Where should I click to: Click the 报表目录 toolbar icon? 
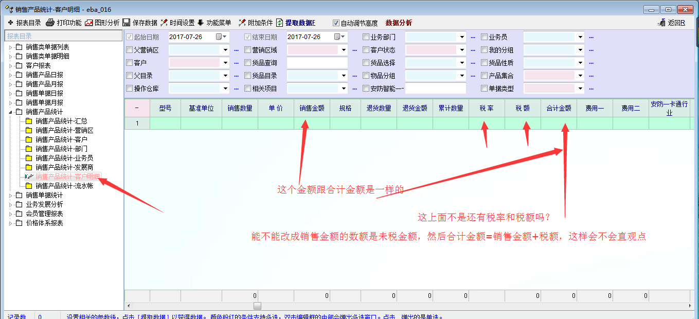point(10,23)
